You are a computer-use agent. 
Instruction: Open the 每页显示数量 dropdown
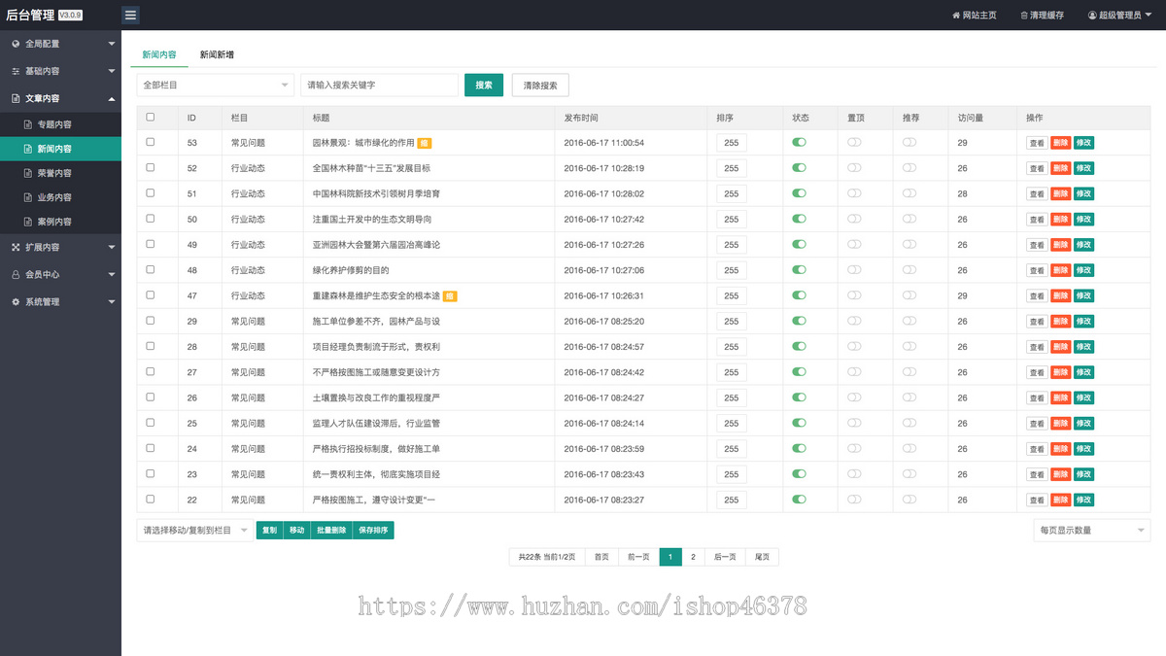[x=1092, y=531]
